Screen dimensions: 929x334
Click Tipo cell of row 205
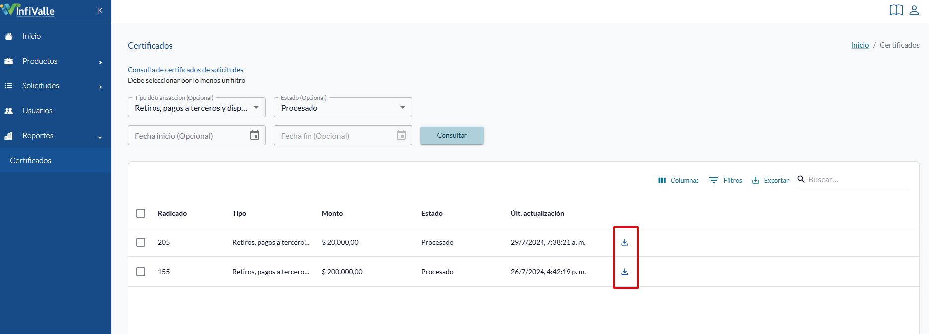coord(271,242)
